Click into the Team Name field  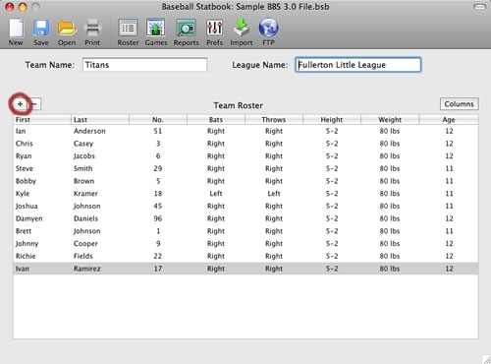[x=144, y=65]
